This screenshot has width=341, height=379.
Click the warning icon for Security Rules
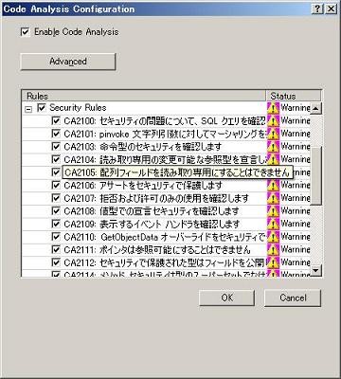pos(273,108)
